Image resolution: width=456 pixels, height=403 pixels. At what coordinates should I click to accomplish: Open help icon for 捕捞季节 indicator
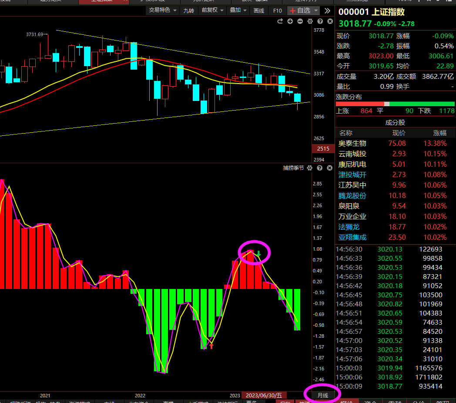[x=320, y=168]
